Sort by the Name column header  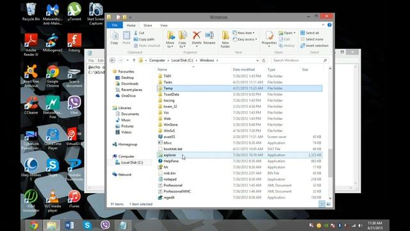pos(162,70)
